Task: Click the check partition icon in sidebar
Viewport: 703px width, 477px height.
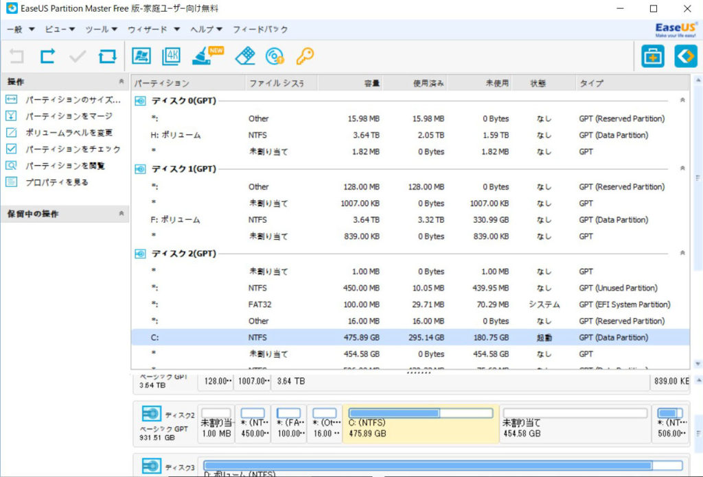Action: pyautogui.click(x=11, y=149)
